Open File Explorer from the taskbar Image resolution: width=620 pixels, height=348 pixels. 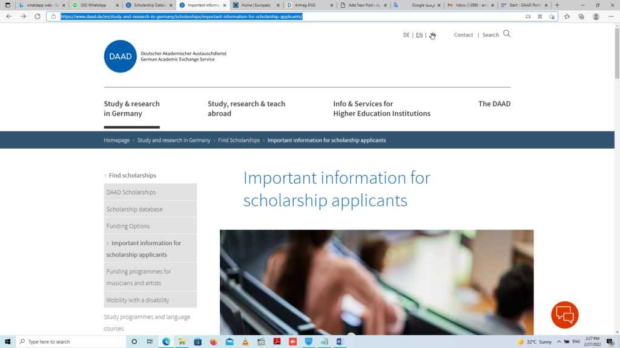tap(182, 342)
